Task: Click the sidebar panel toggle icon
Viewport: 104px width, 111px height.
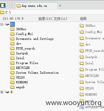Action: (x=3, y=5)
